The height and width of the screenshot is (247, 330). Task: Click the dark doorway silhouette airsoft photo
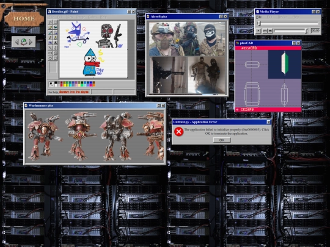coord(168,75)
